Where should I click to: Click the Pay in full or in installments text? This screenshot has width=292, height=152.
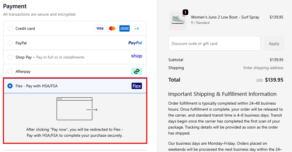60,57
